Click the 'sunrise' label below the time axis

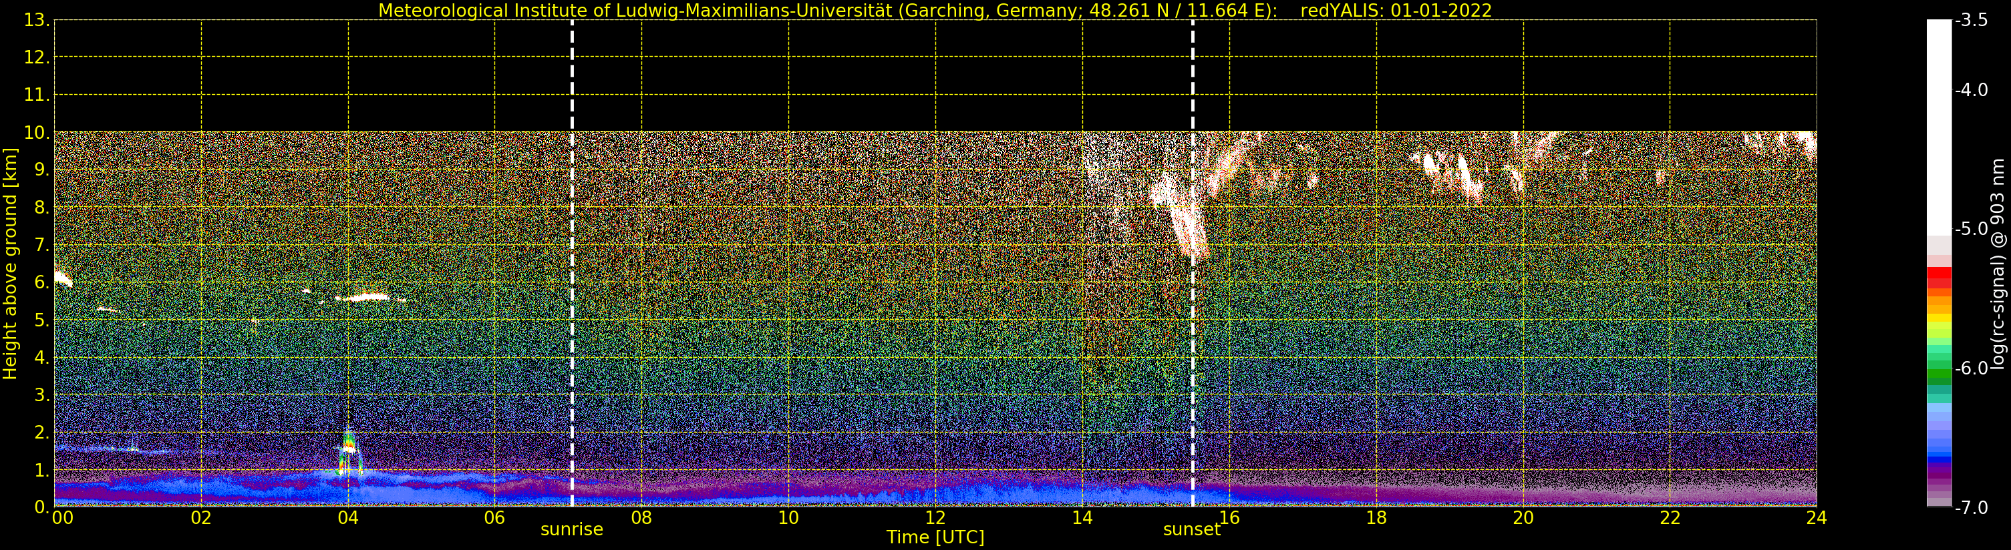[571, 530]
